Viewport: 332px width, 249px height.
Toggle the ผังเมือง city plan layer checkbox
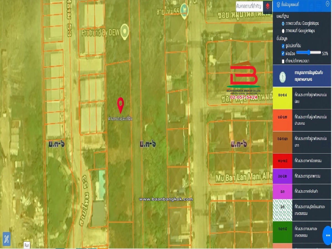click(283, 53)
